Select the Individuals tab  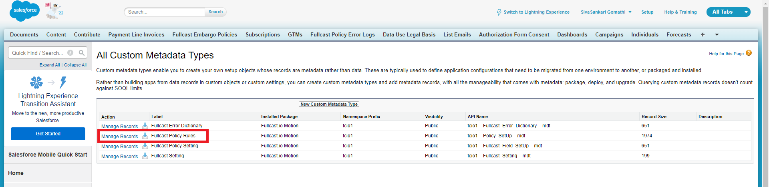click(645, 34)
